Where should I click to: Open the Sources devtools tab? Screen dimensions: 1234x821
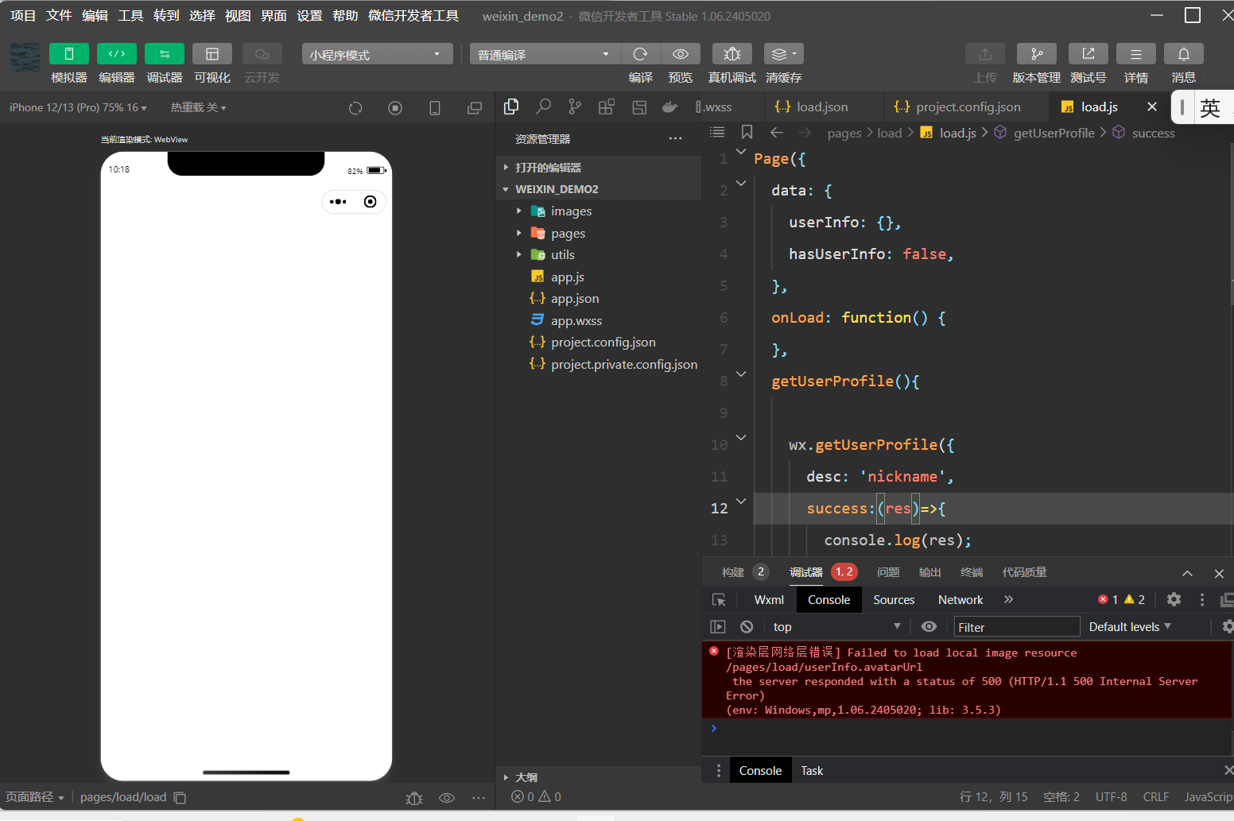(x=894, y=600)
